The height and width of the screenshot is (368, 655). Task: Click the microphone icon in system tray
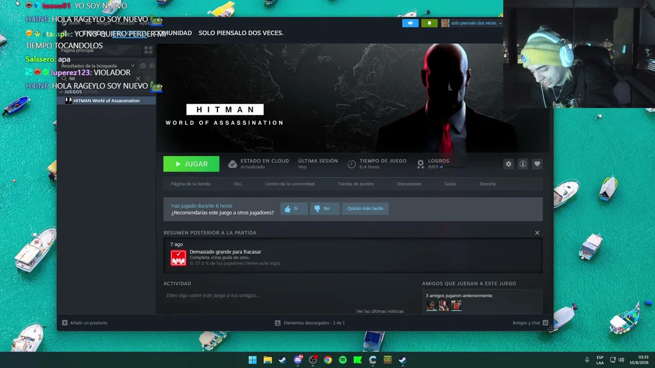point(587,360)
